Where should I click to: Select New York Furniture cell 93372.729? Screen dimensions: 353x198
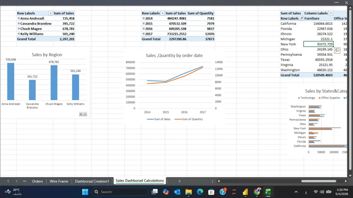[318, 44]
